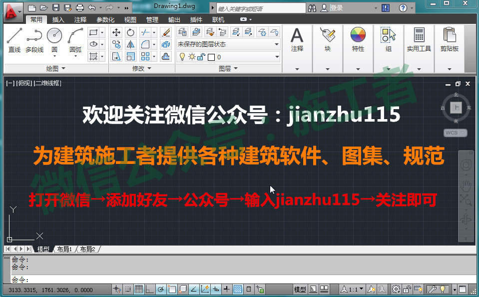Open the Utilities (实用工具) calculator panel
The image size is (479, 297).
coord(419,40)
